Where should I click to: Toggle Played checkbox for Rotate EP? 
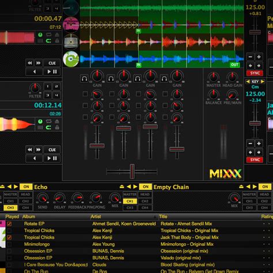[x=9, y=224]
